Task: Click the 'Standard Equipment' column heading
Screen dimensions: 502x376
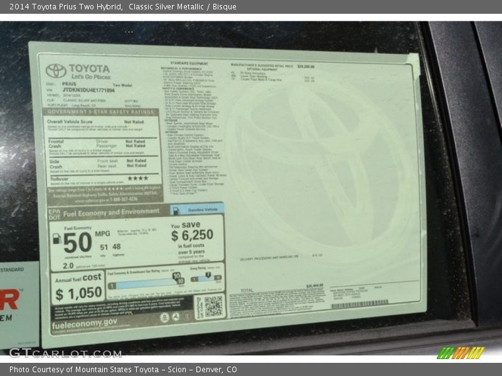Action: click(x=190, y=63)
